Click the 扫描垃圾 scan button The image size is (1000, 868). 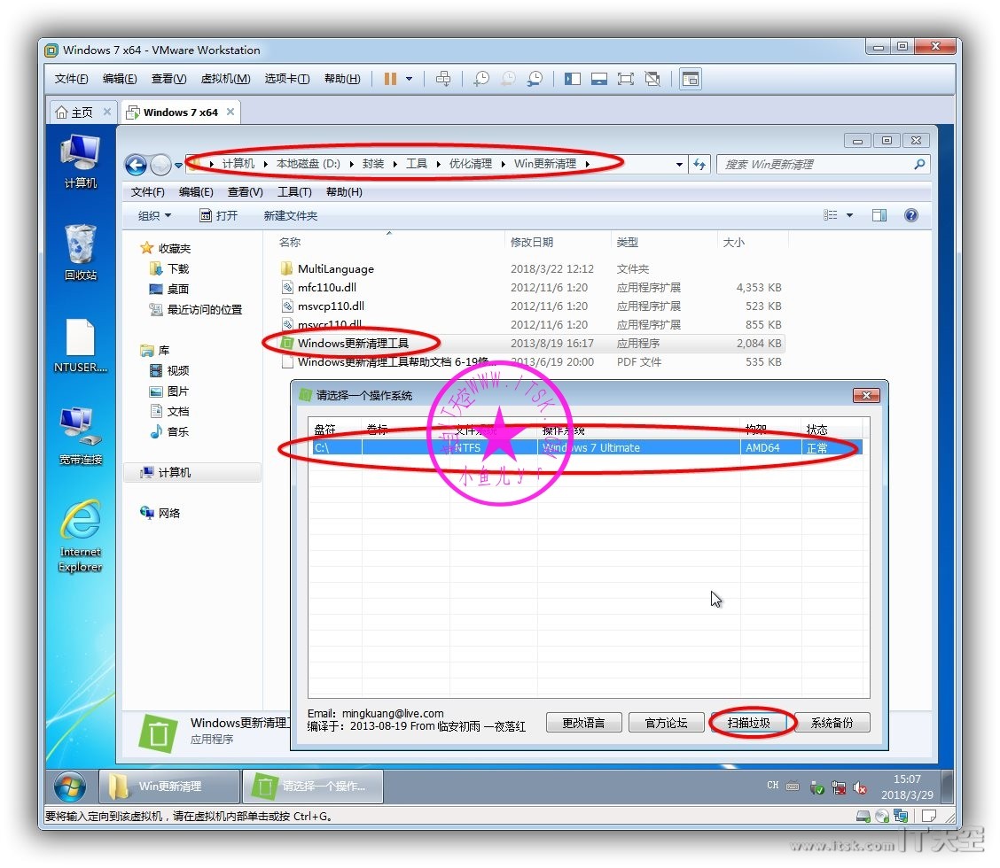[x=748, y=723]
